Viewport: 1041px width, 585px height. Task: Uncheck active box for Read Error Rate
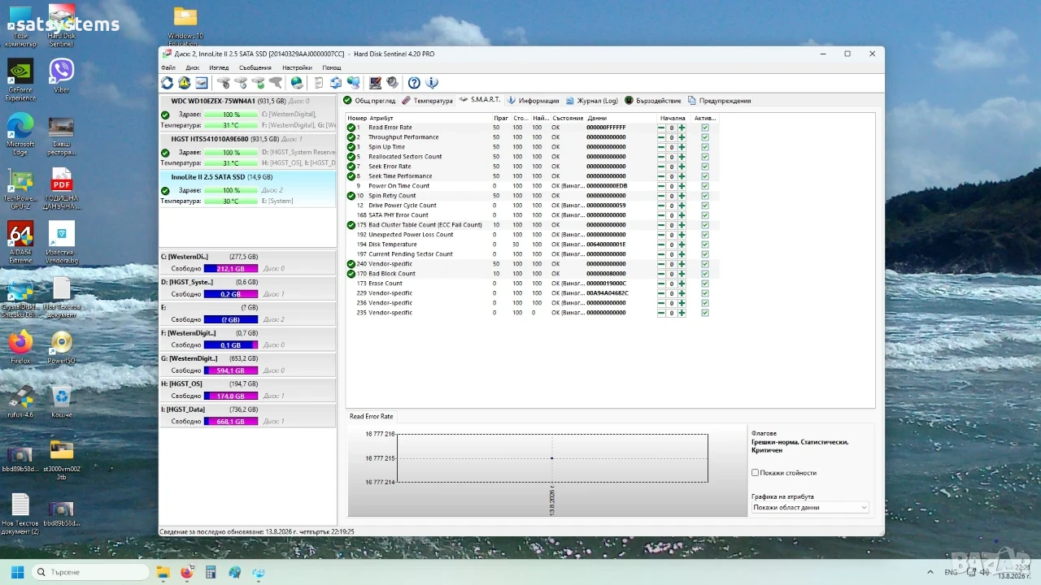pyautogui.click(x=704, y=128)
